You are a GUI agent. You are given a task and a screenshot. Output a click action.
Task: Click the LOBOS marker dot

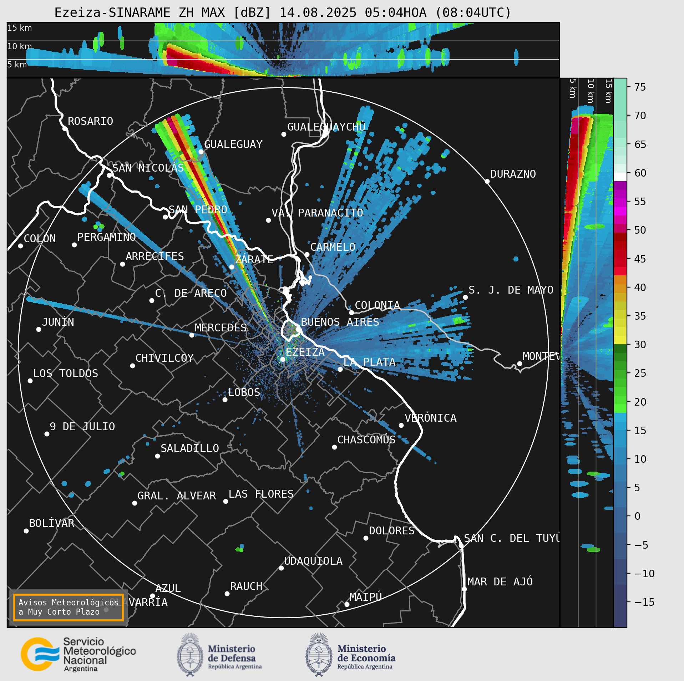[x=225, y=400]
